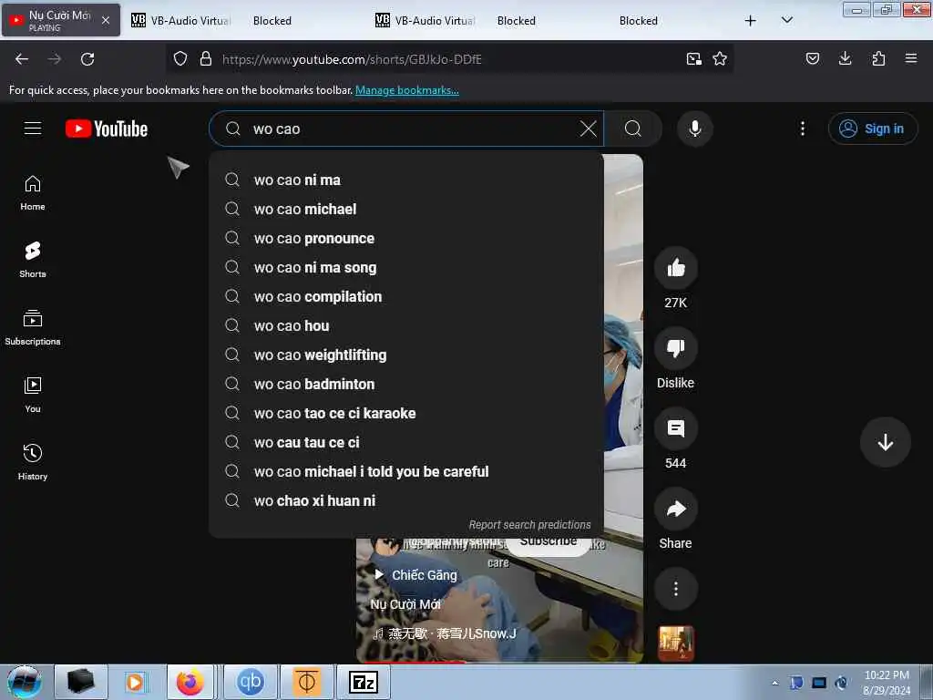Click the short title 'Nụ Cười Mới'

coord(405,604)
